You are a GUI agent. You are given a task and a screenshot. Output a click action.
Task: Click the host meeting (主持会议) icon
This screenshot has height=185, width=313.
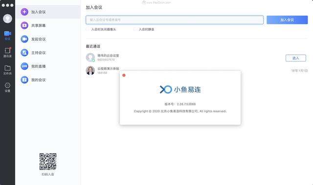point(24,53)
